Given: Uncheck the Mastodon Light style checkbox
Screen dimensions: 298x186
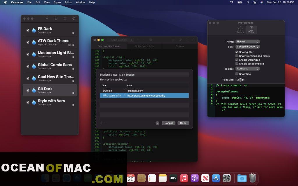Looking at the screenshot, I should click(28, 54).
